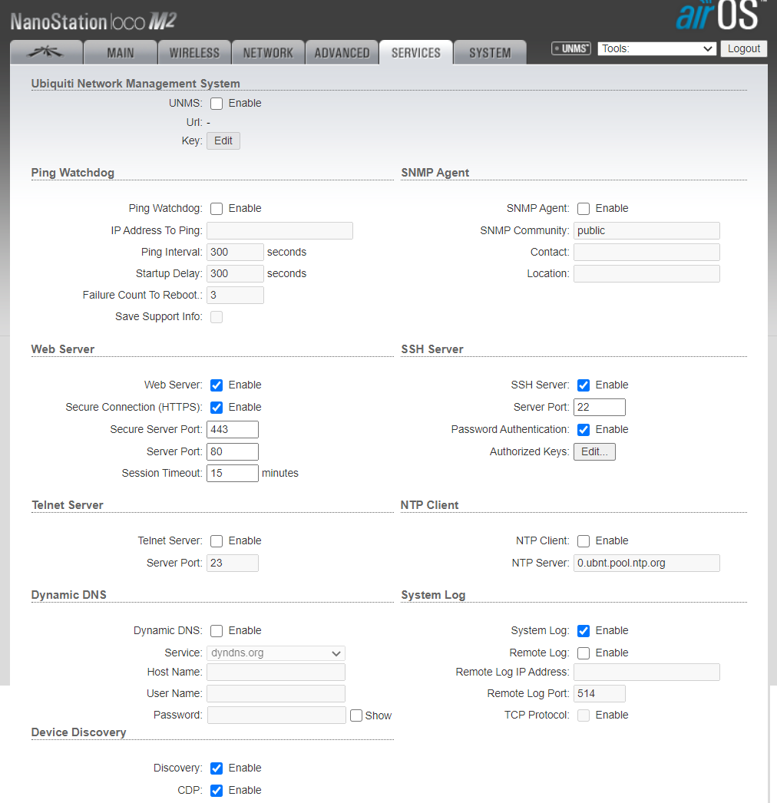The width and height of the screenshot is (777, 803).
Task: Open the Tools dropdown menu
Action: [x=656, y=48]
